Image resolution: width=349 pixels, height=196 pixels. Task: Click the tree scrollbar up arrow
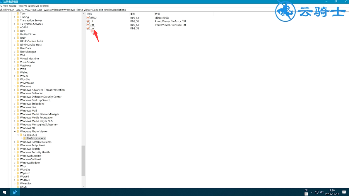tap(83, 14)
